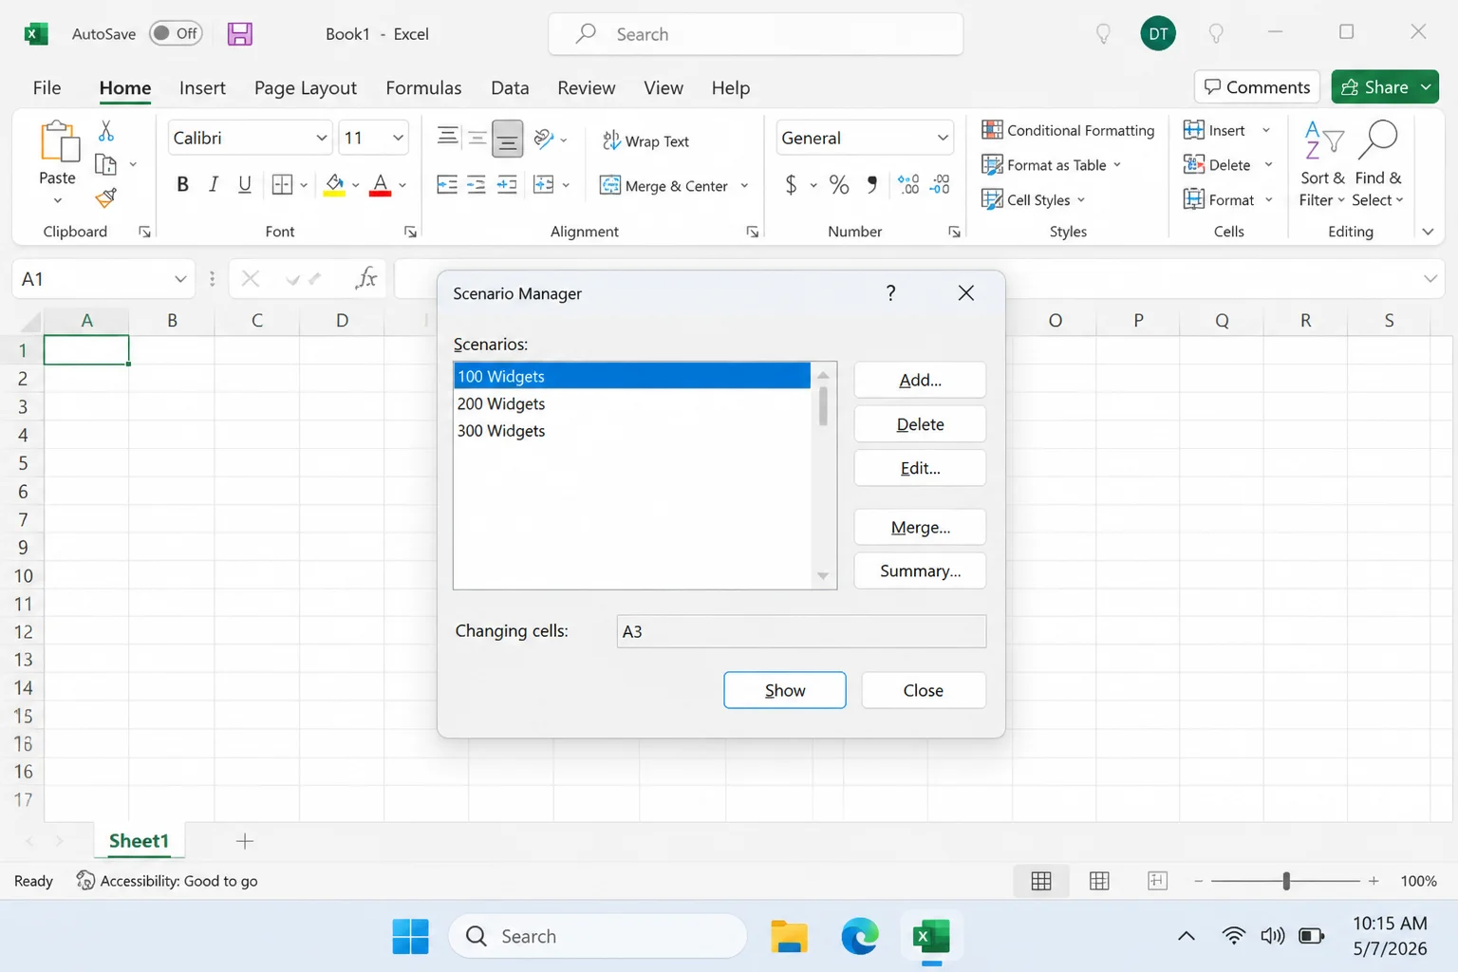This screenshot has width=1458, height=972.
Task: Click the Changing cells field
Action: (801, 631)
